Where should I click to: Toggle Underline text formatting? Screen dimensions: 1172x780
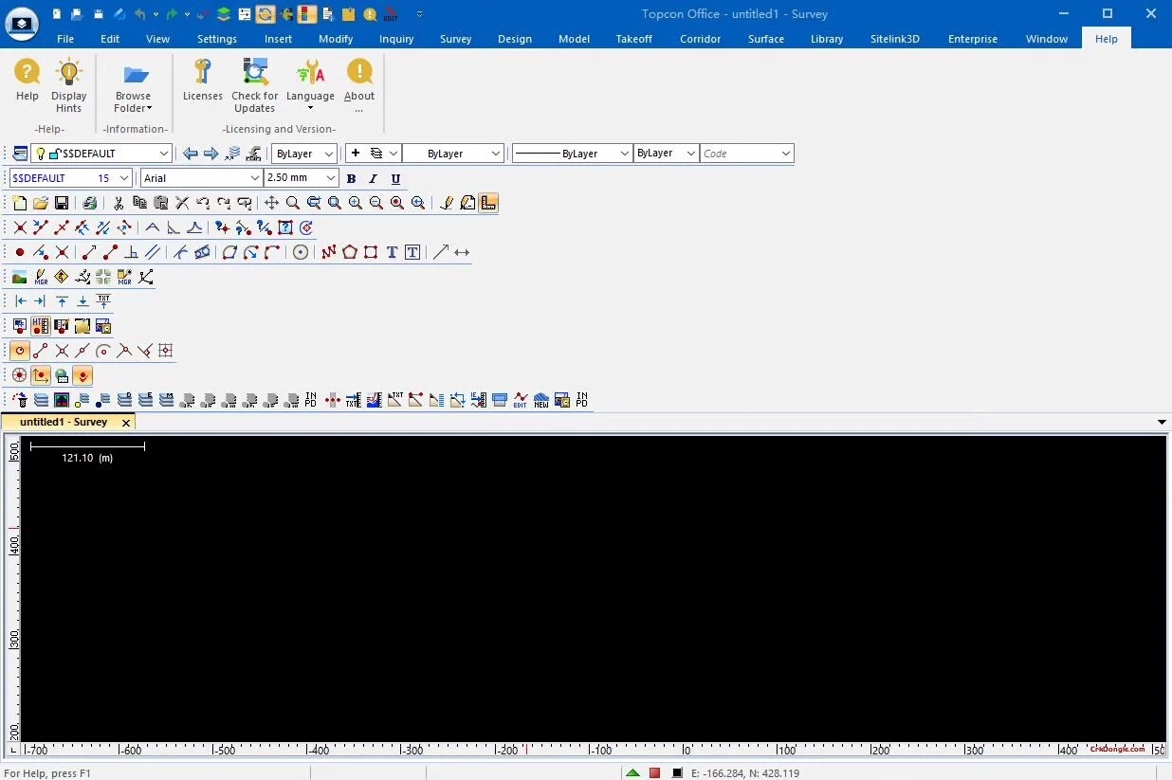395,178
